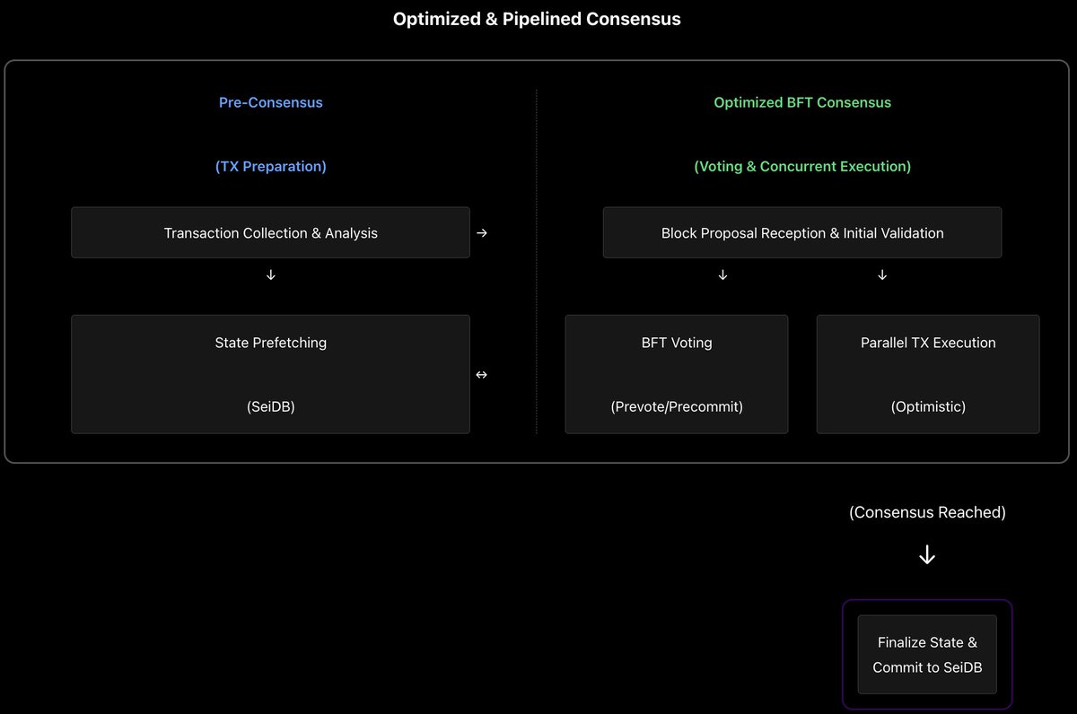1077x714 pixels.
Task: Click the large arrow below Consensus Reached
Action: [x=927, y=556]
